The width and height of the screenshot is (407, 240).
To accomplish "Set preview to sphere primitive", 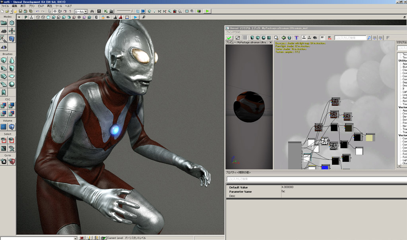I will [264, 38].
